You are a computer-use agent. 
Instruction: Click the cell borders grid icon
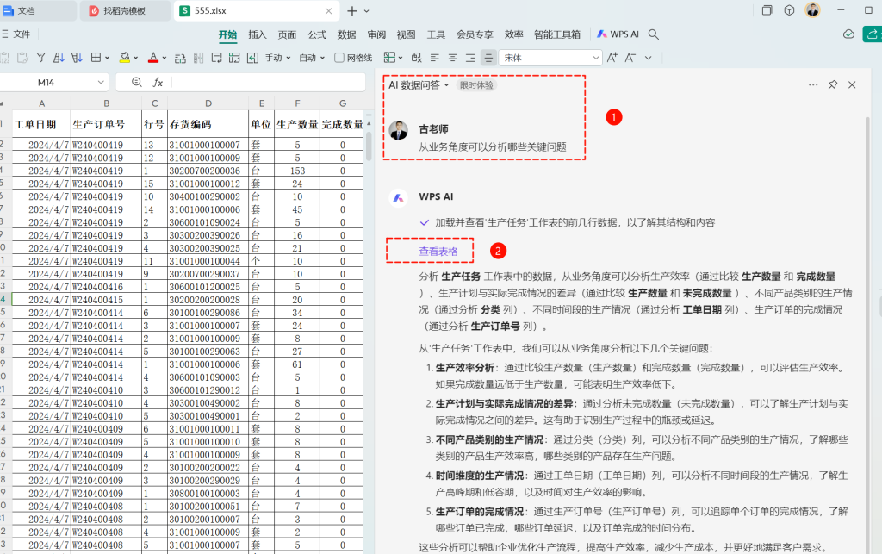tap(96, 58)
